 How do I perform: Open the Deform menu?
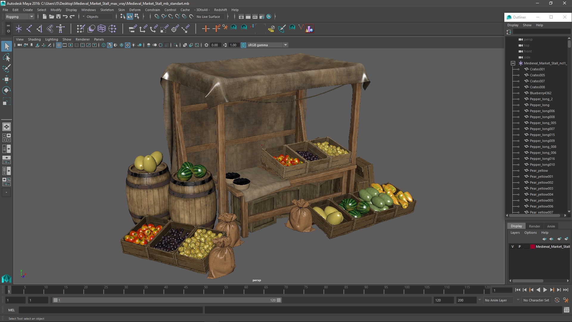135,10
